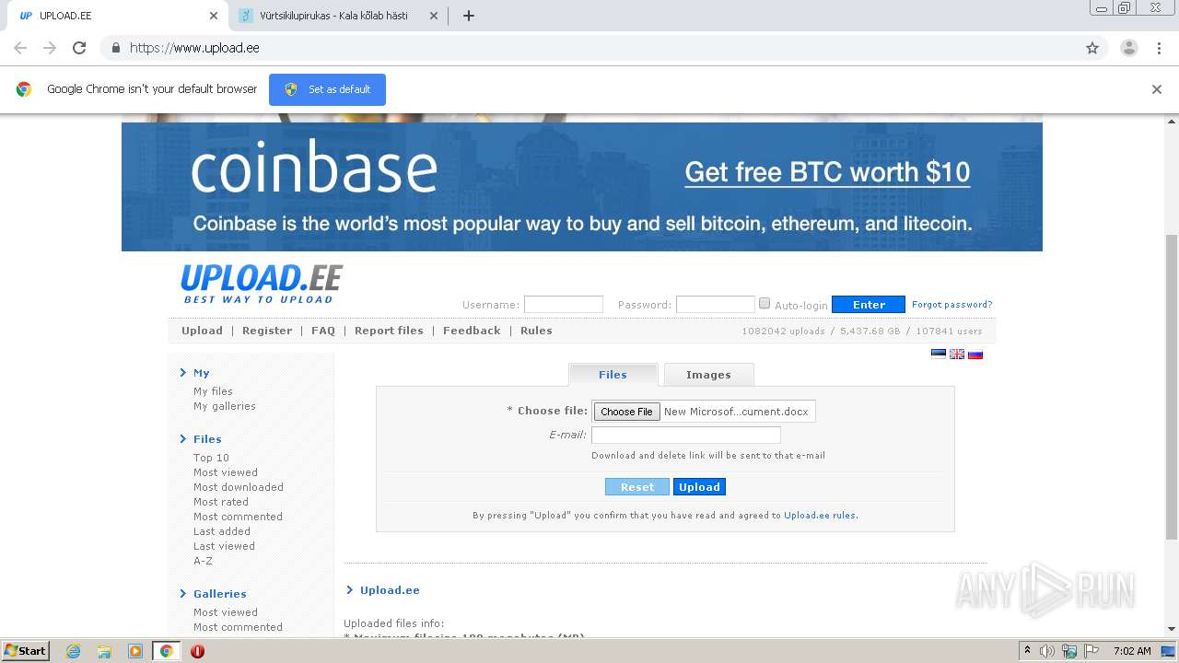Viewport: 1179px width, 663px height.
Task: Open the volume speaker tray icon
Action: [x=1047, y=651]
